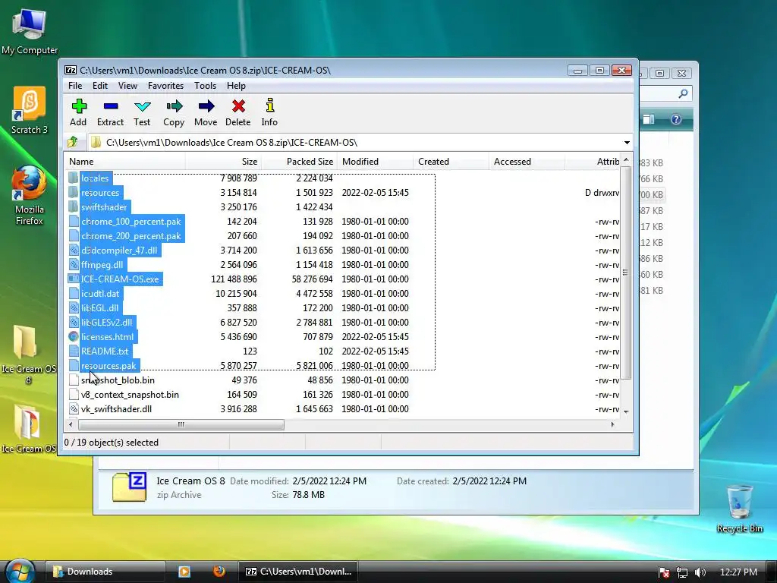Click the preview pane icon in Downloads window
777x583 pixels.
[x=649, y=119]
